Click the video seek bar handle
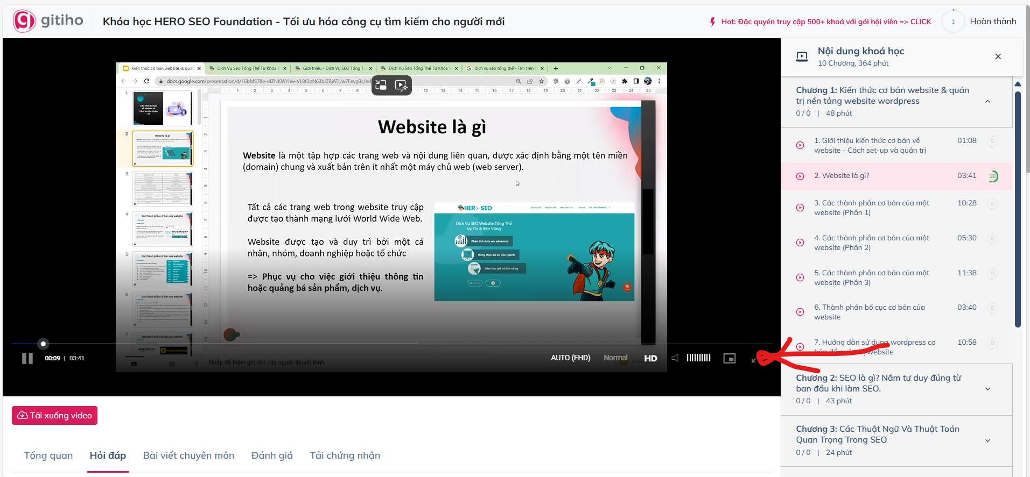 coord(43,344)
